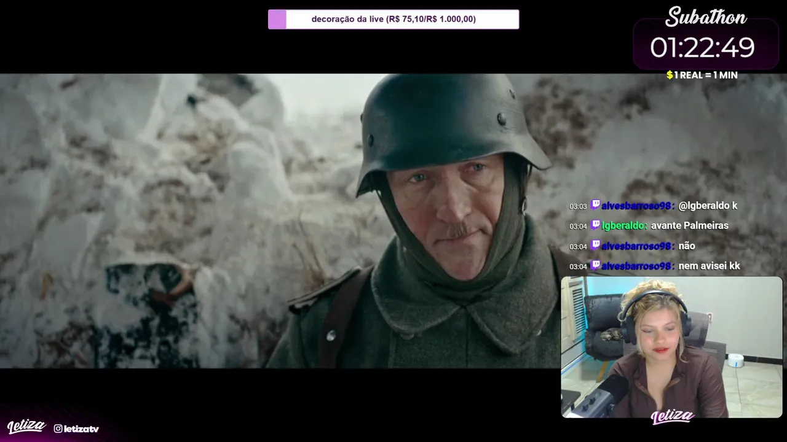Click Twitch badge beside 'nem avisei kk' message
787x442 pixels.
pos(595,265)
